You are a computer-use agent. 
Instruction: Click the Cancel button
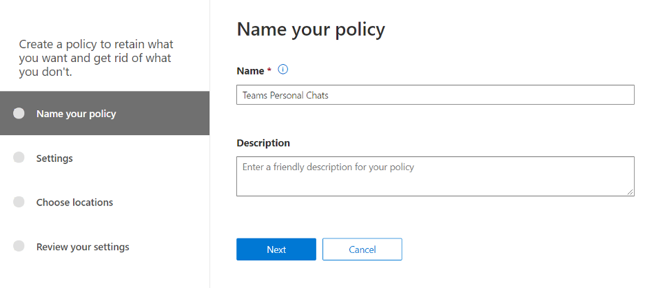coord(362,249)
